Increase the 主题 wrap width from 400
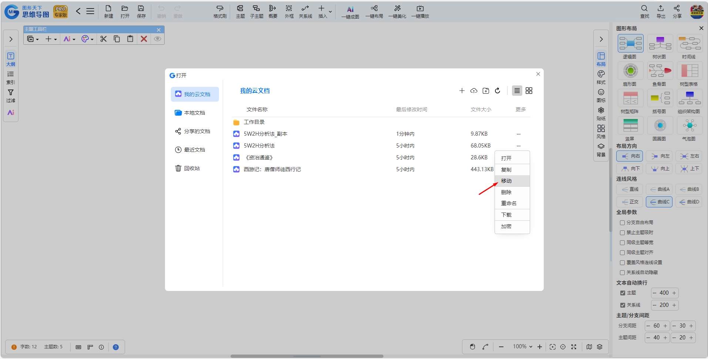 (x=674, y=293)
